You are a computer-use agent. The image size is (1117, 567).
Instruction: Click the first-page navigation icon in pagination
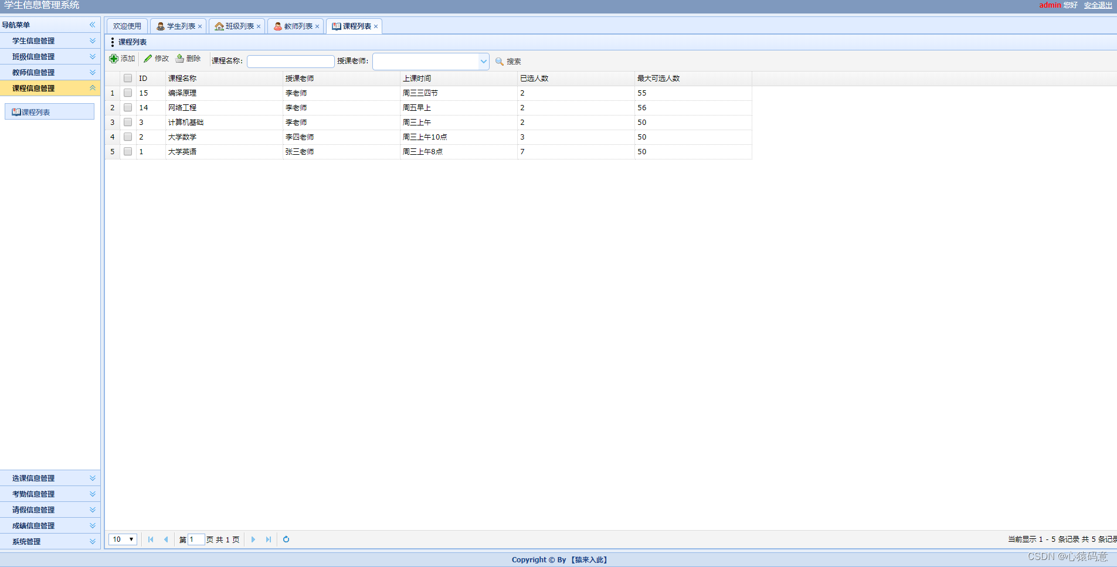pos(151,539)
